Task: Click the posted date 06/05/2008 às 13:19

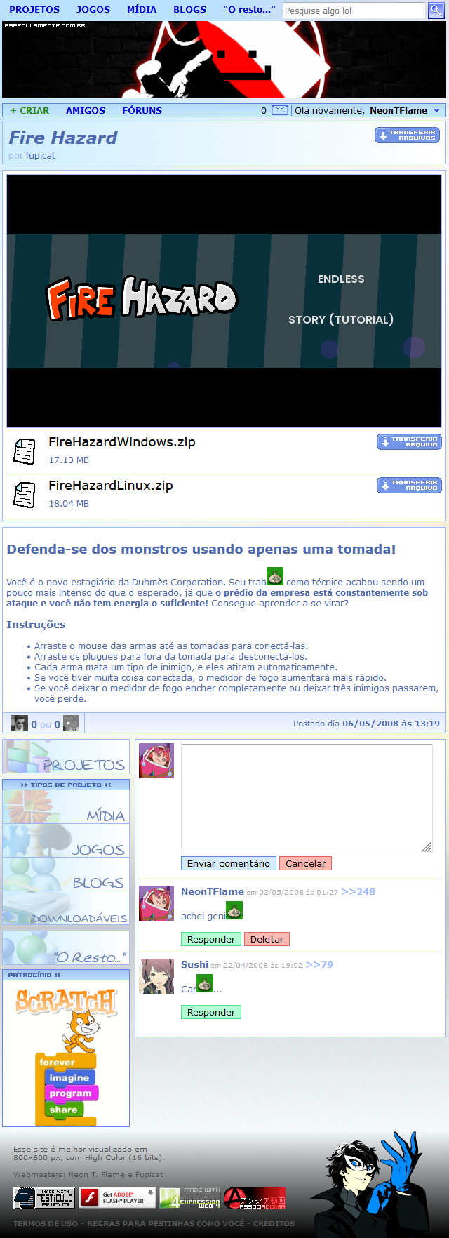Action: click(391, 723)
